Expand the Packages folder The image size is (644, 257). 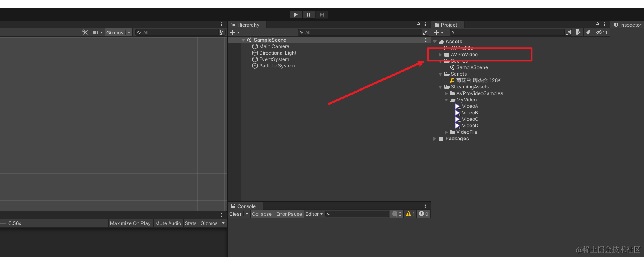[x=435, y=139]
